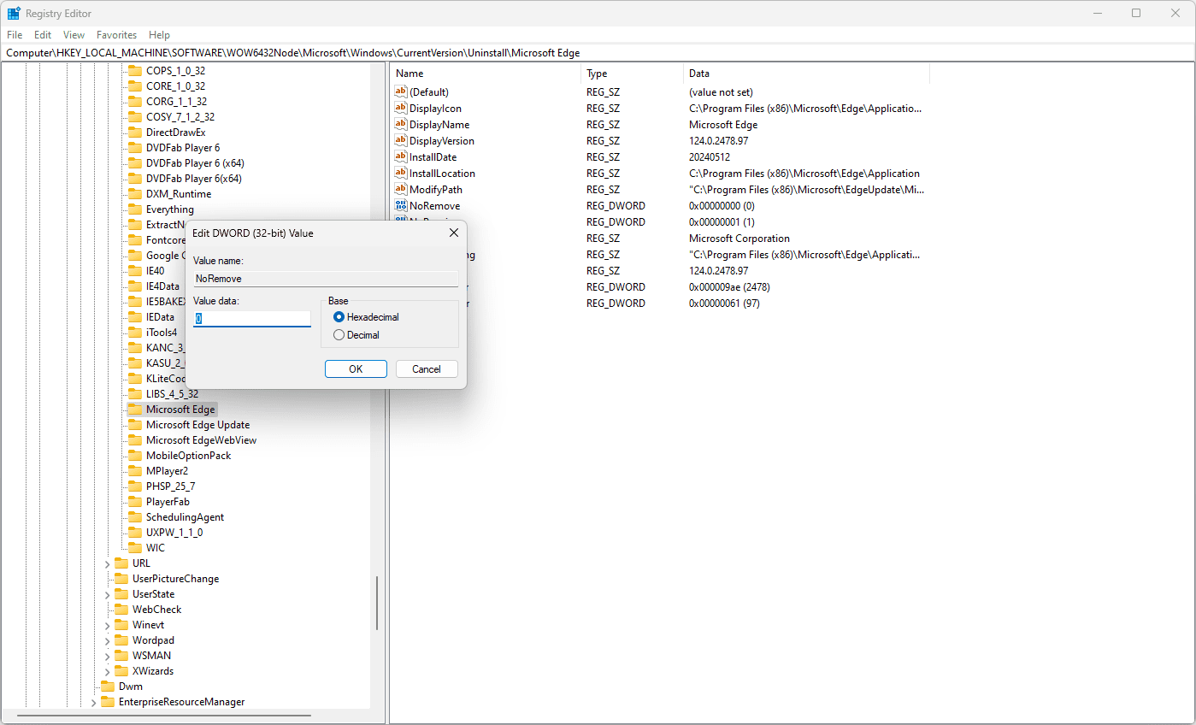Open the Edit menu
This screenshot has width=1196, height=725.
(x=43, y=35)
